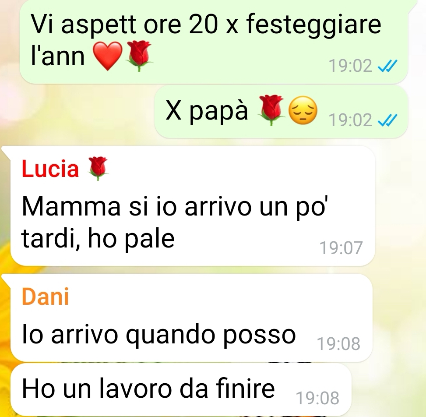This screenshot has width=426, height=417.
Task: Tap blue read ticks on X papà message
Action: point(388,120)
